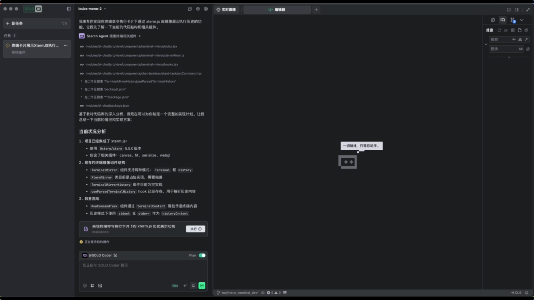Open a new search editor

[519, 30]
